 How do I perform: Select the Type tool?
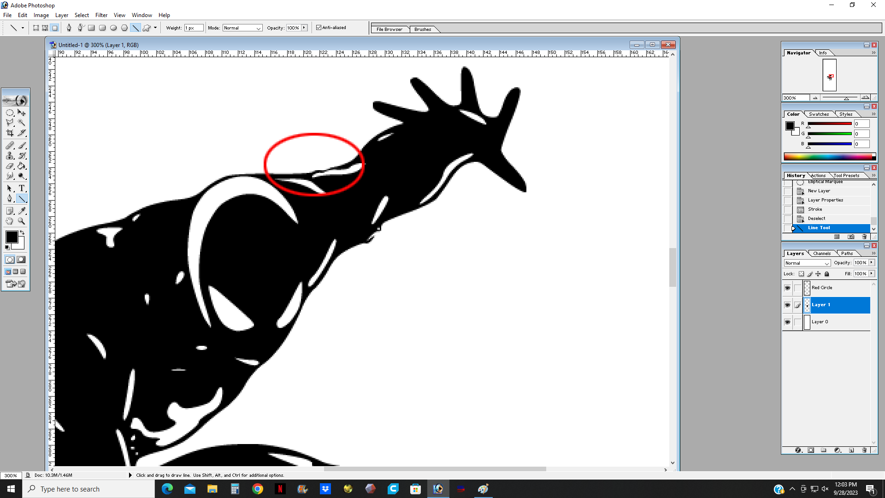(x=22, y=188)
